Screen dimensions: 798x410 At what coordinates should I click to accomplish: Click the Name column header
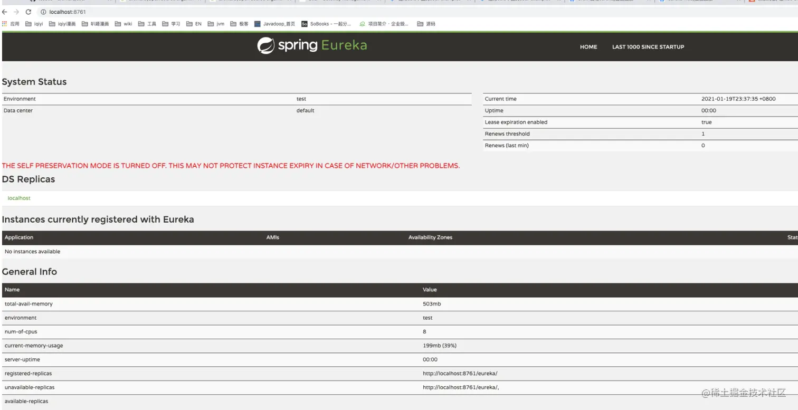12,290
